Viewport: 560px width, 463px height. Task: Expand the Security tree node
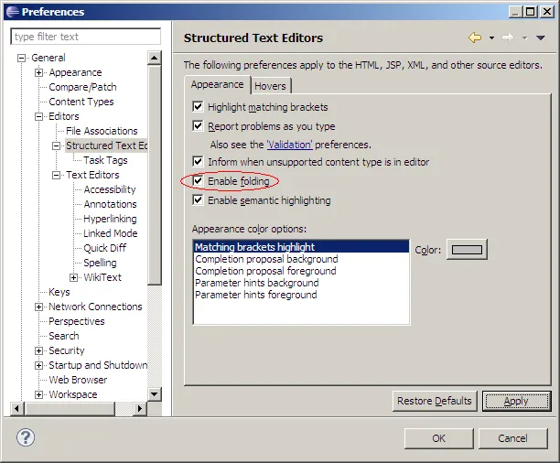[39, 350]
